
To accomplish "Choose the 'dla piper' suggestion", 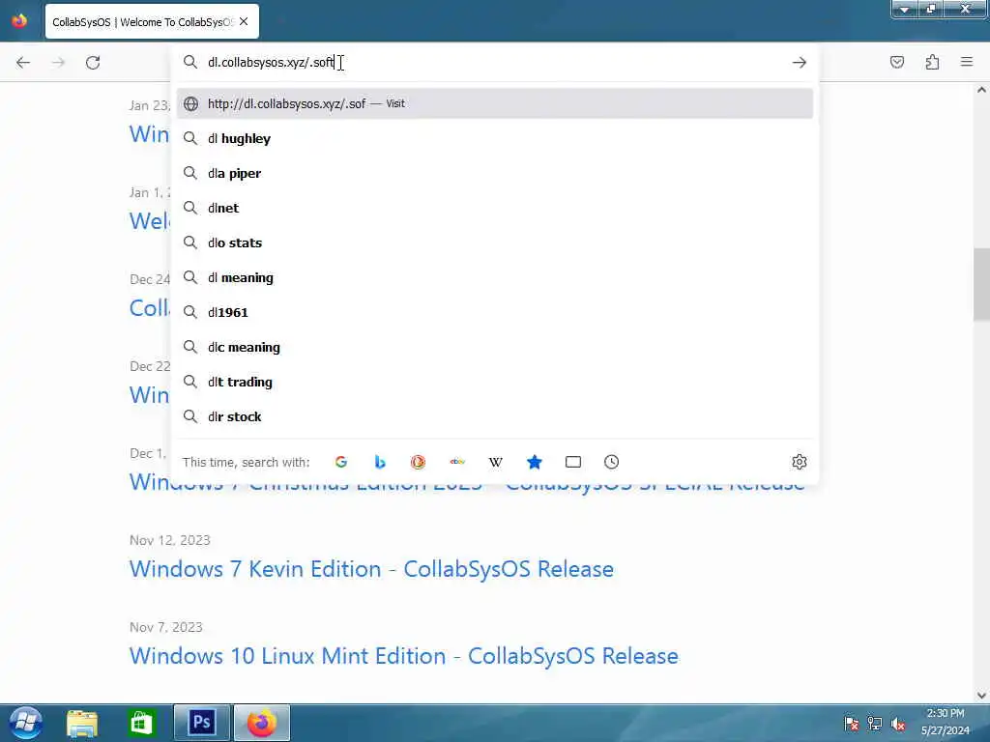I will (495, 173).
